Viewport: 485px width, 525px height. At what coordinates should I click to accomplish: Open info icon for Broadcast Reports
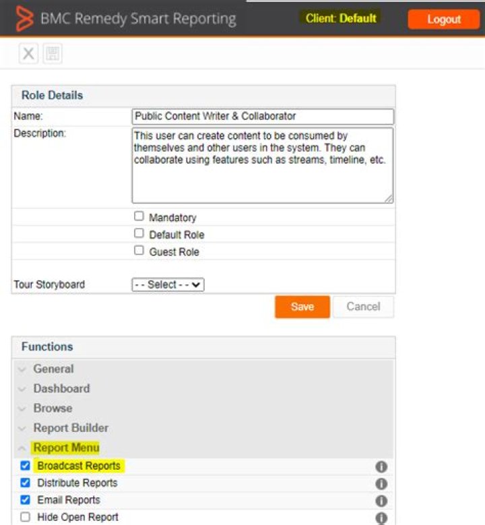click(381, 466)
